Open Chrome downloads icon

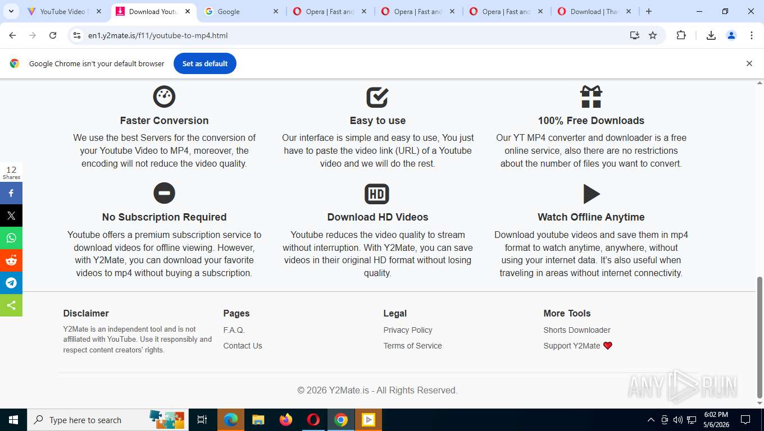coord(711,35)
